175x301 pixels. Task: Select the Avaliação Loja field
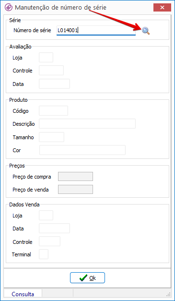[x=46, y=58]
